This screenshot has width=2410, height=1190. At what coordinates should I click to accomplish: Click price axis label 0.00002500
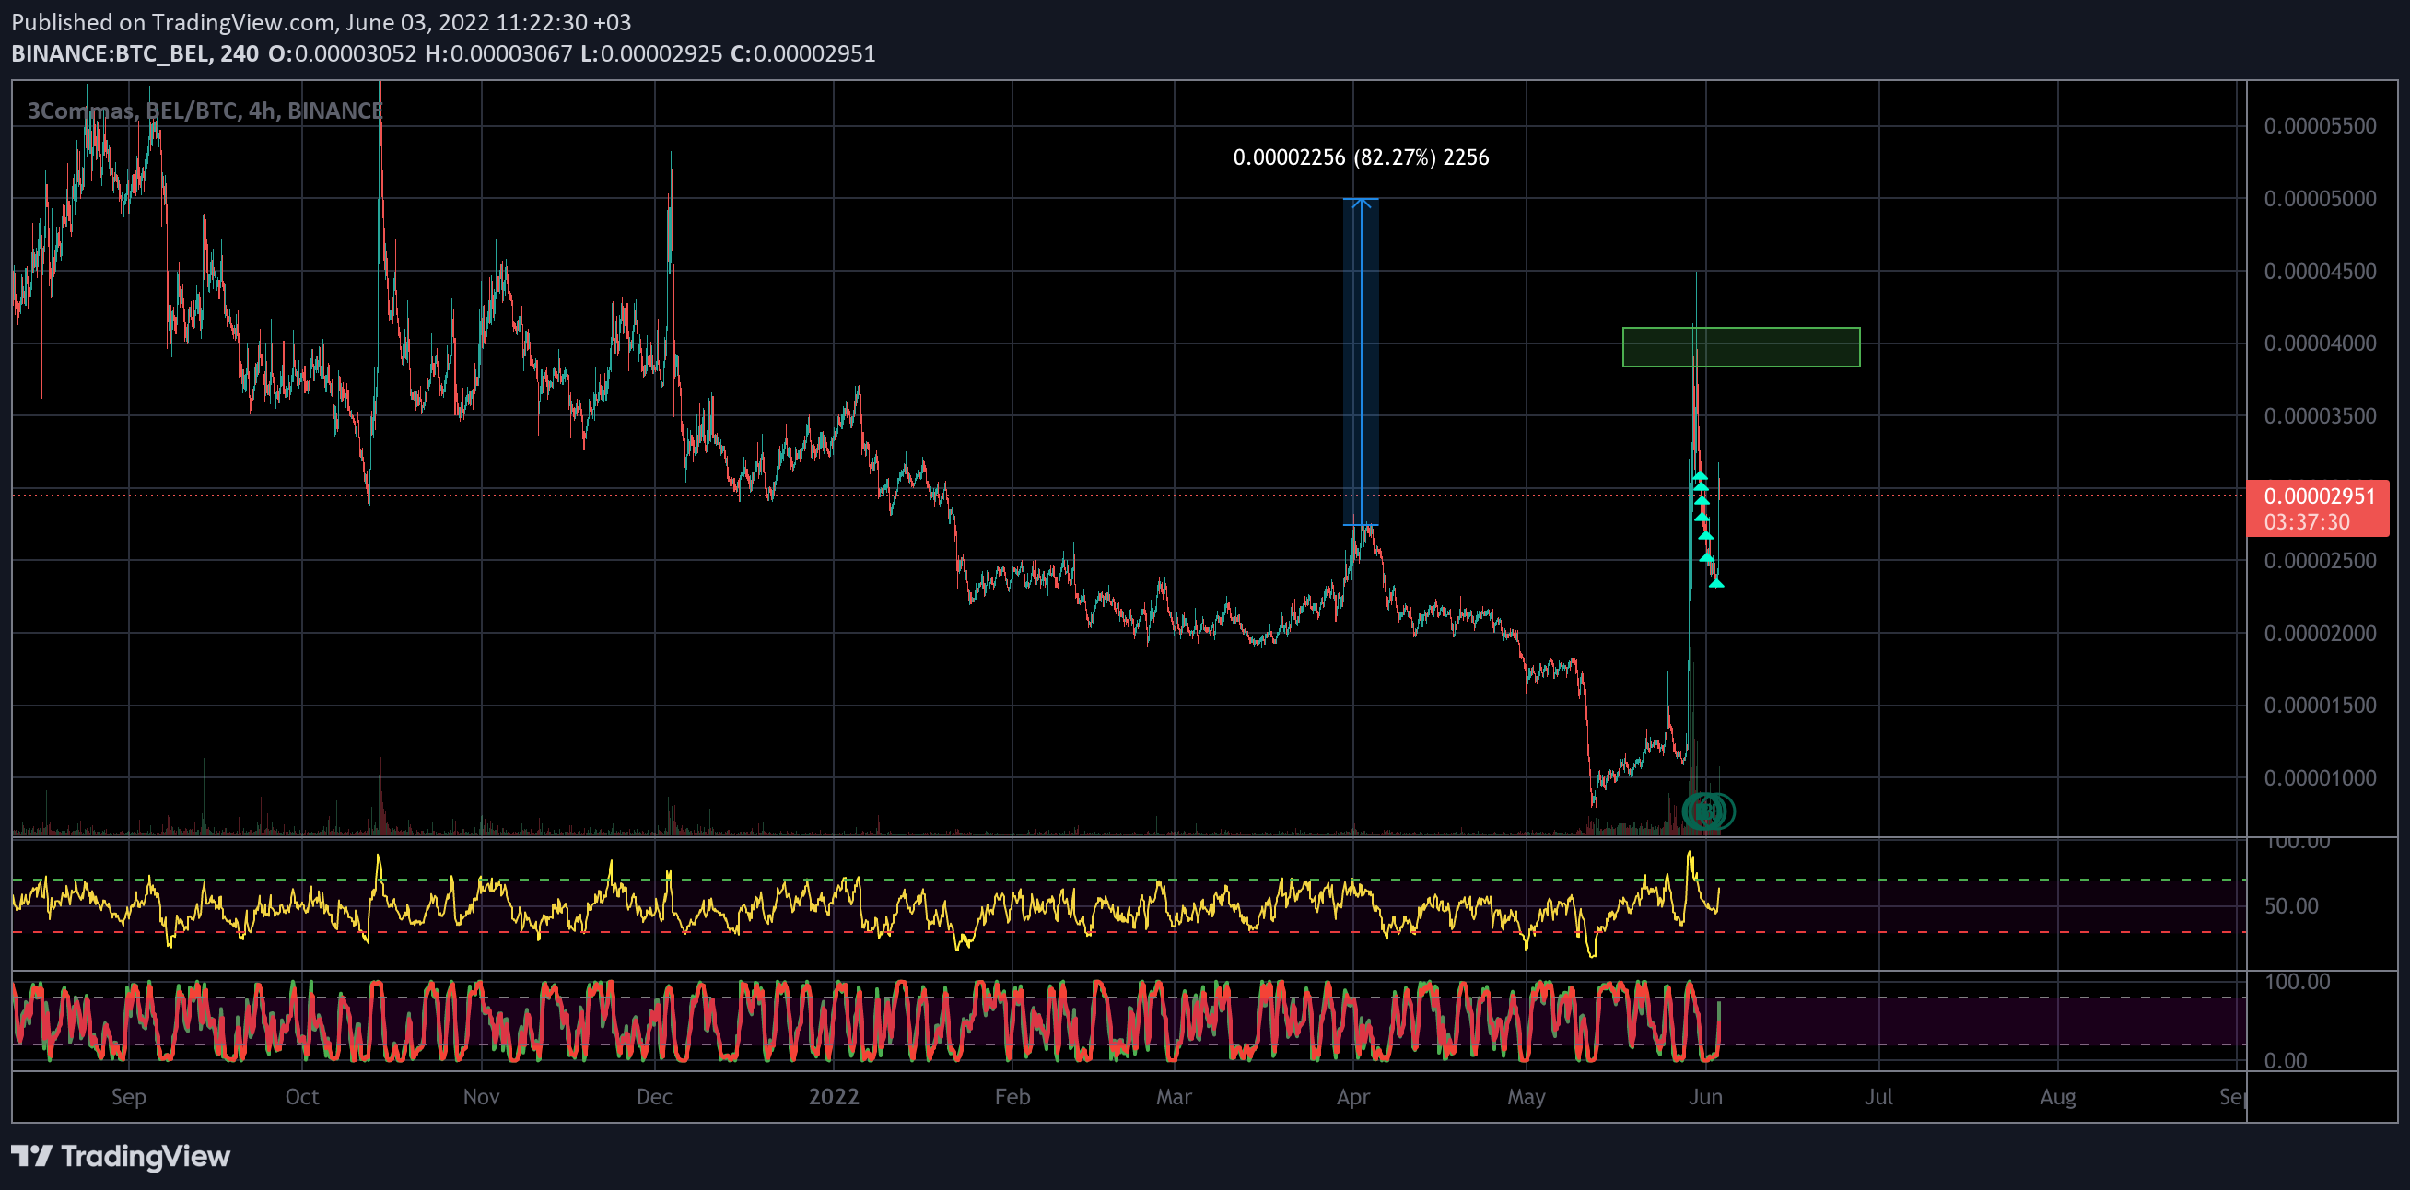(2319, 560)
